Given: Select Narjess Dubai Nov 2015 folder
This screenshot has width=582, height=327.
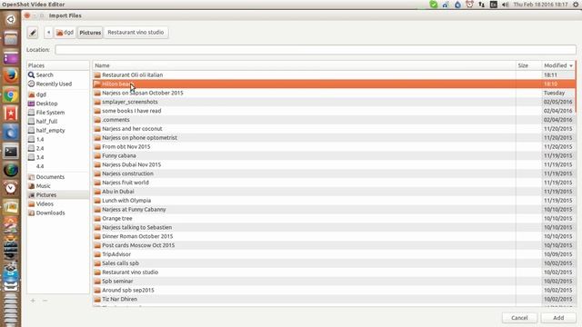Looking at the screenshot, I should pos(334,164).
